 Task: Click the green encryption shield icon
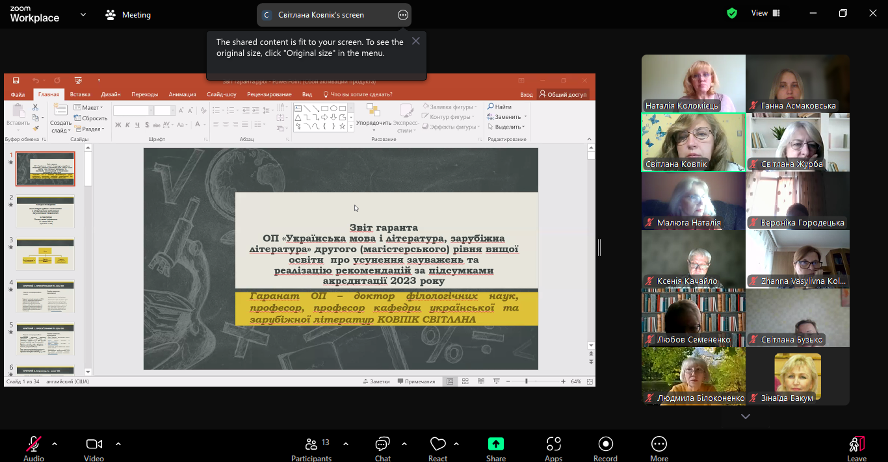pyautogui.click(x=732, y=13)
